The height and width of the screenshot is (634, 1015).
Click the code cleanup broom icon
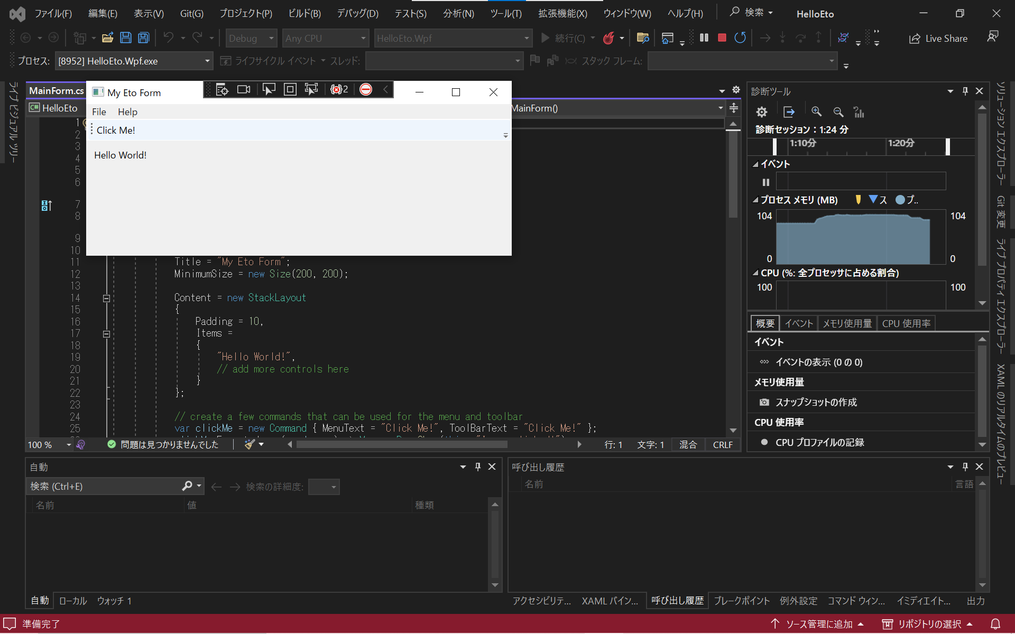coord(250,445)
